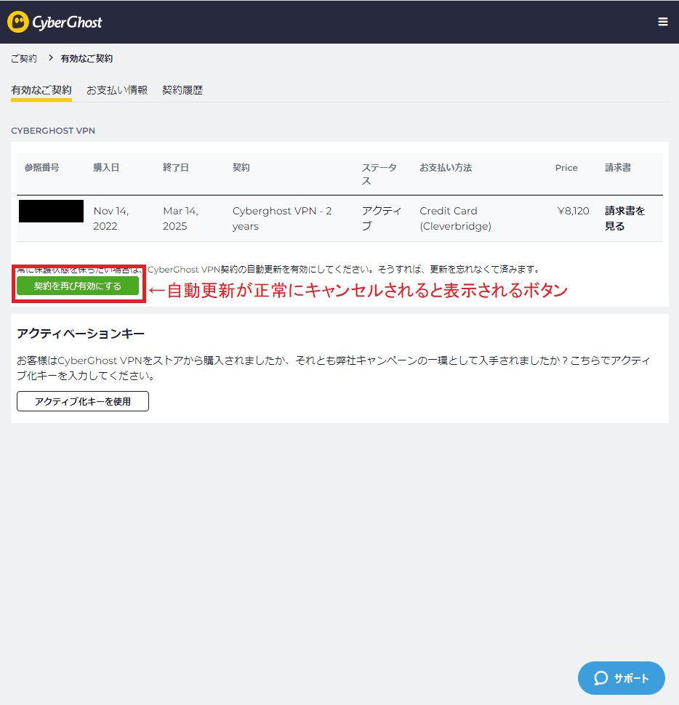Click the support chat bubble icon
This screenshot has height=705, width=679.
click(600, 678)
